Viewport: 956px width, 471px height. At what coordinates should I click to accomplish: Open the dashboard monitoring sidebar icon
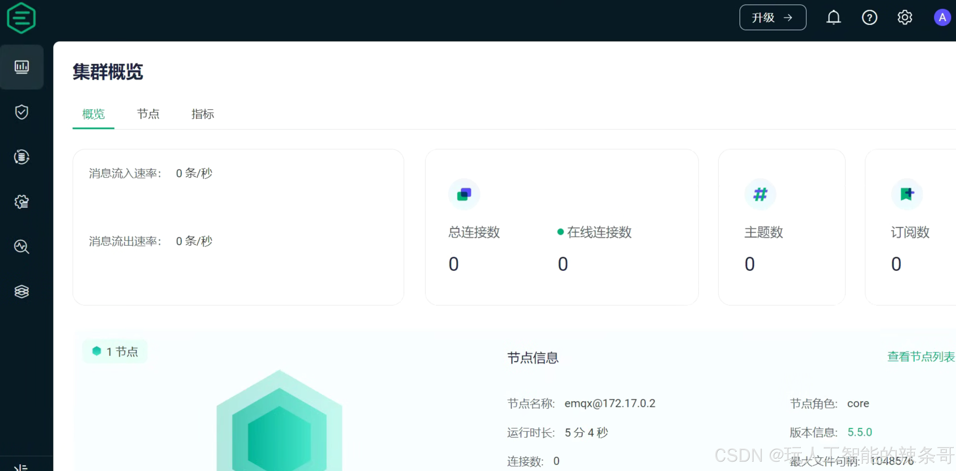tap(21, 67)
